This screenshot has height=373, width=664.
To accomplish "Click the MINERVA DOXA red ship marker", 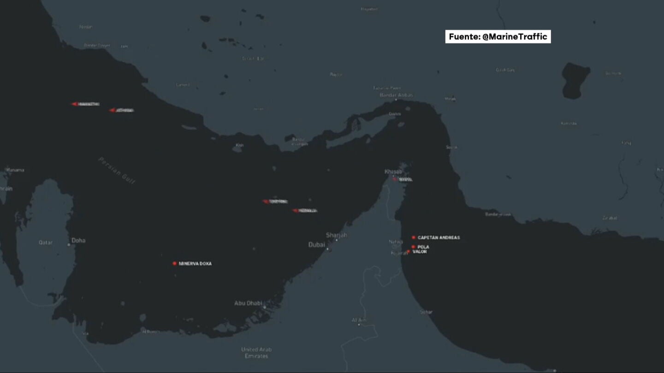I will click(174, 263).
